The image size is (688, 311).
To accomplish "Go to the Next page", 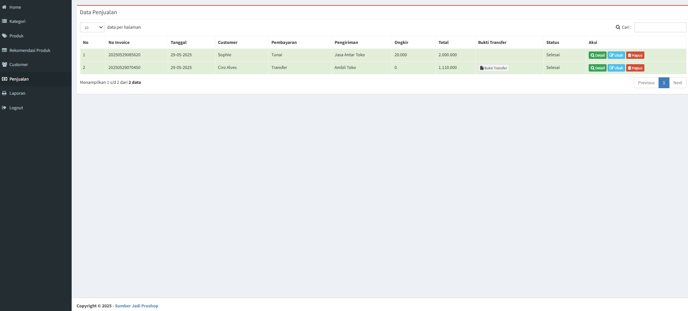I will click(677, 83).
